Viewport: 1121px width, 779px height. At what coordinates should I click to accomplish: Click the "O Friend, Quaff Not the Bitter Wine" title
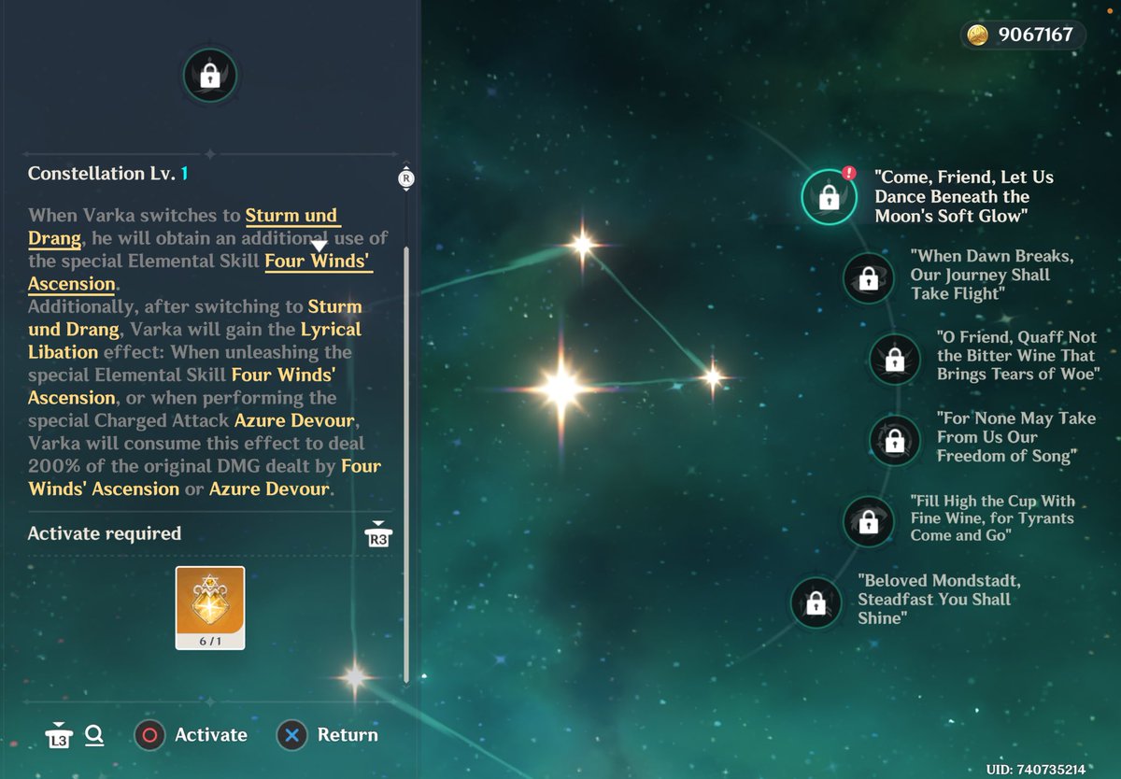1017,356
